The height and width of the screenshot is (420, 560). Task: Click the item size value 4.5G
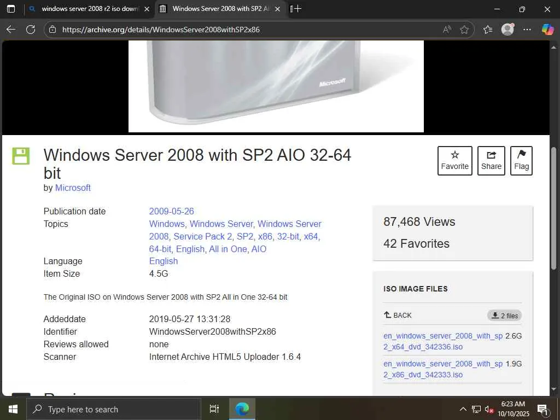(159, 273)
